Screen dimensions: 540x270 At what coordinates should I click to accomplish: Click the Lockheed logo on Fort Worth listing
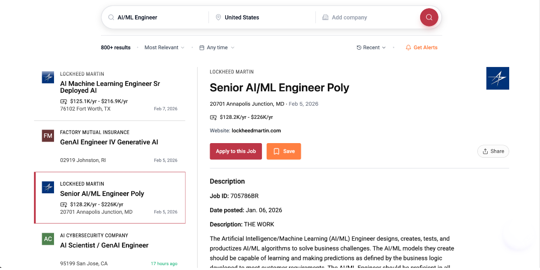click(48, 77)
